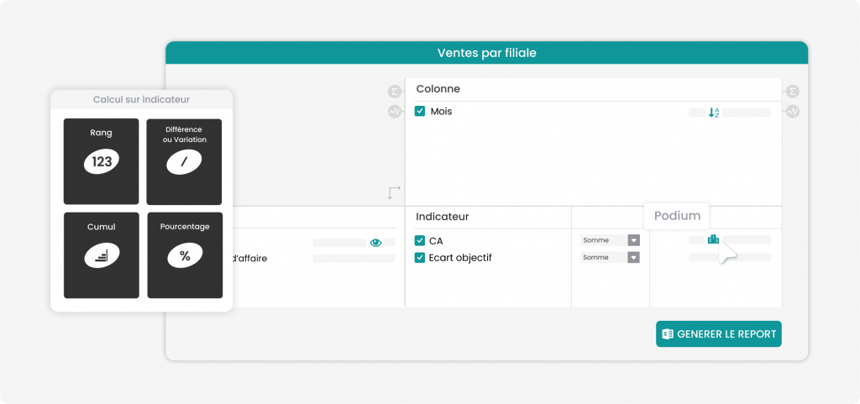The image size is (860, 404).
Task: Select the Rang 123 calculation tile
Action: (x=102, y=161)
